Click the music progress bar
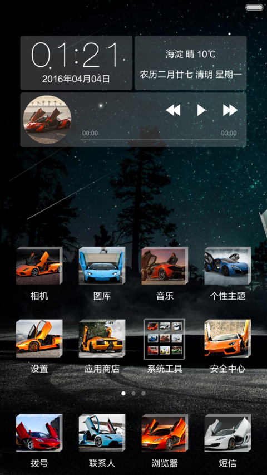 [160, 140]
